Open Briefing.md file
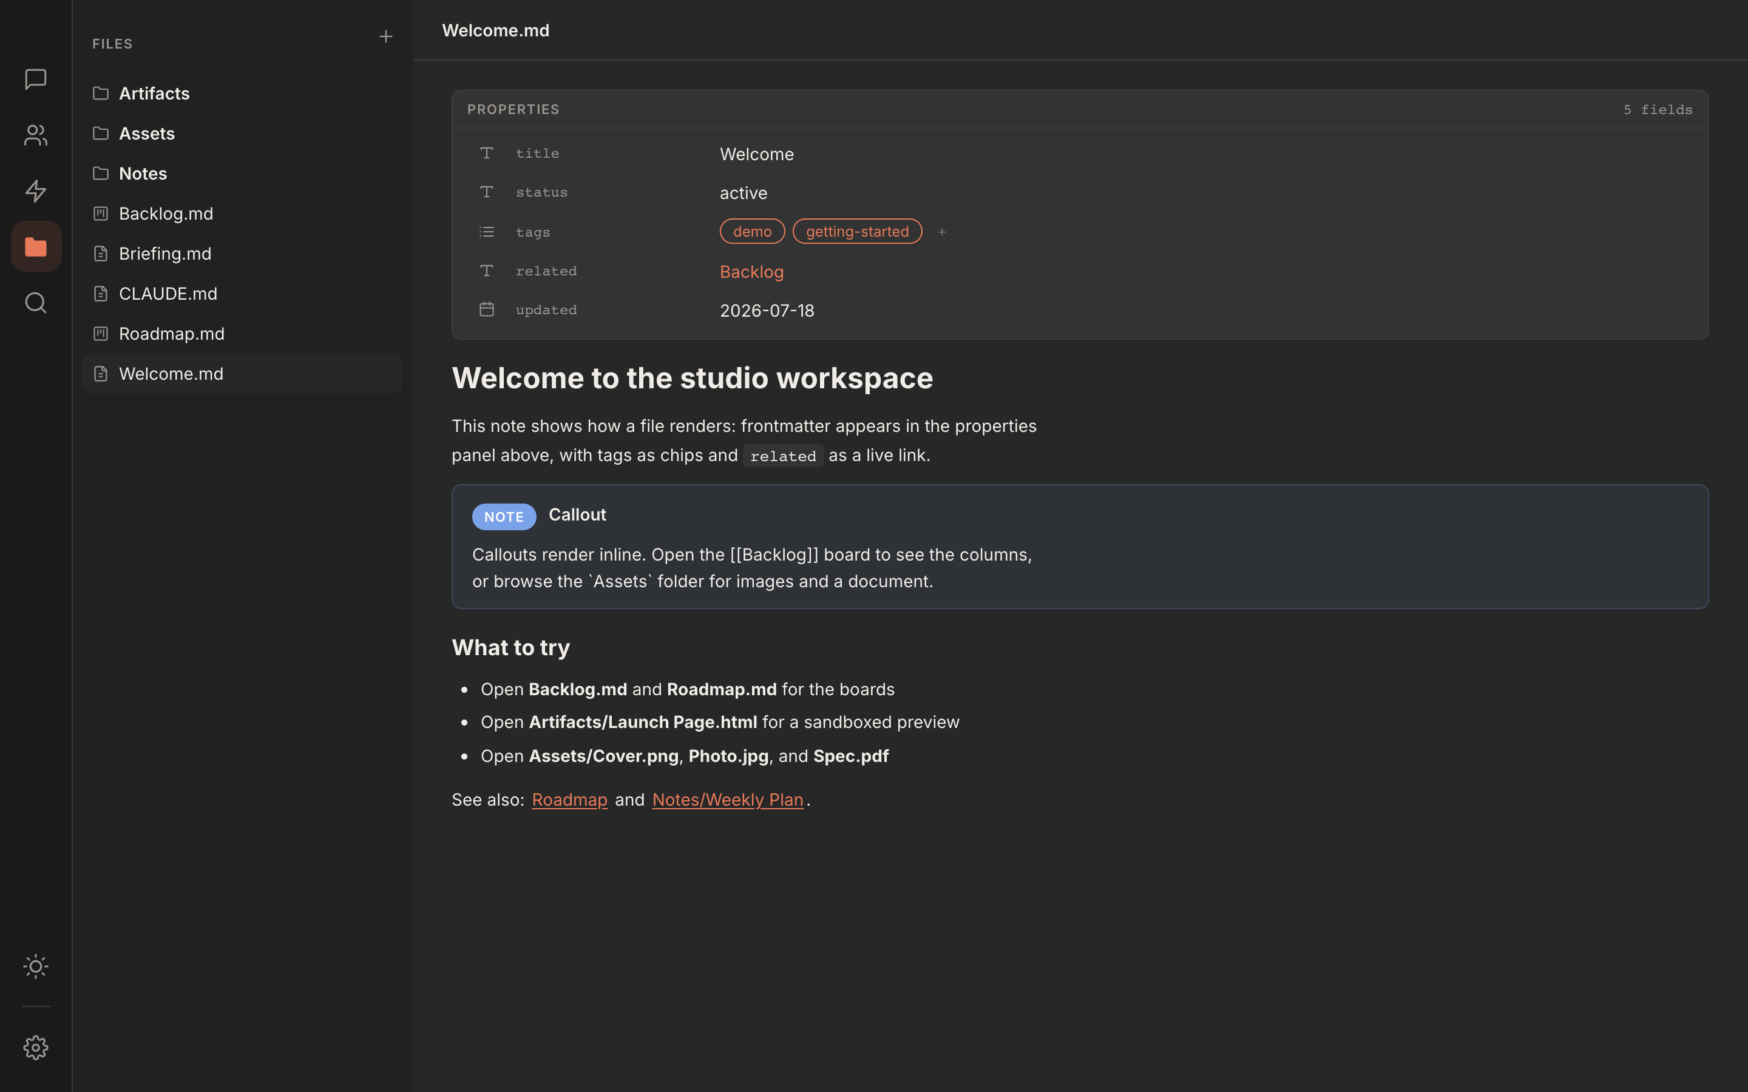Screen dimensions: 1748x1092 tap(242, 254)
